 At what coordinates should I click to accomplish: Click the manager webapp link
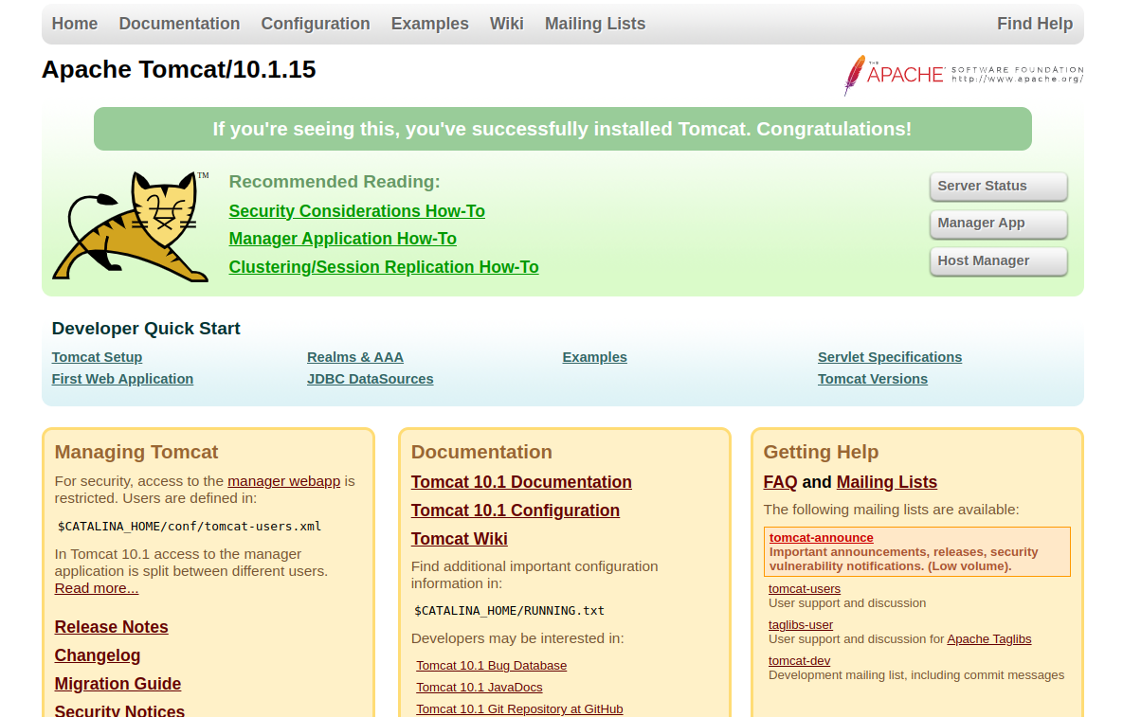[283, 481]
